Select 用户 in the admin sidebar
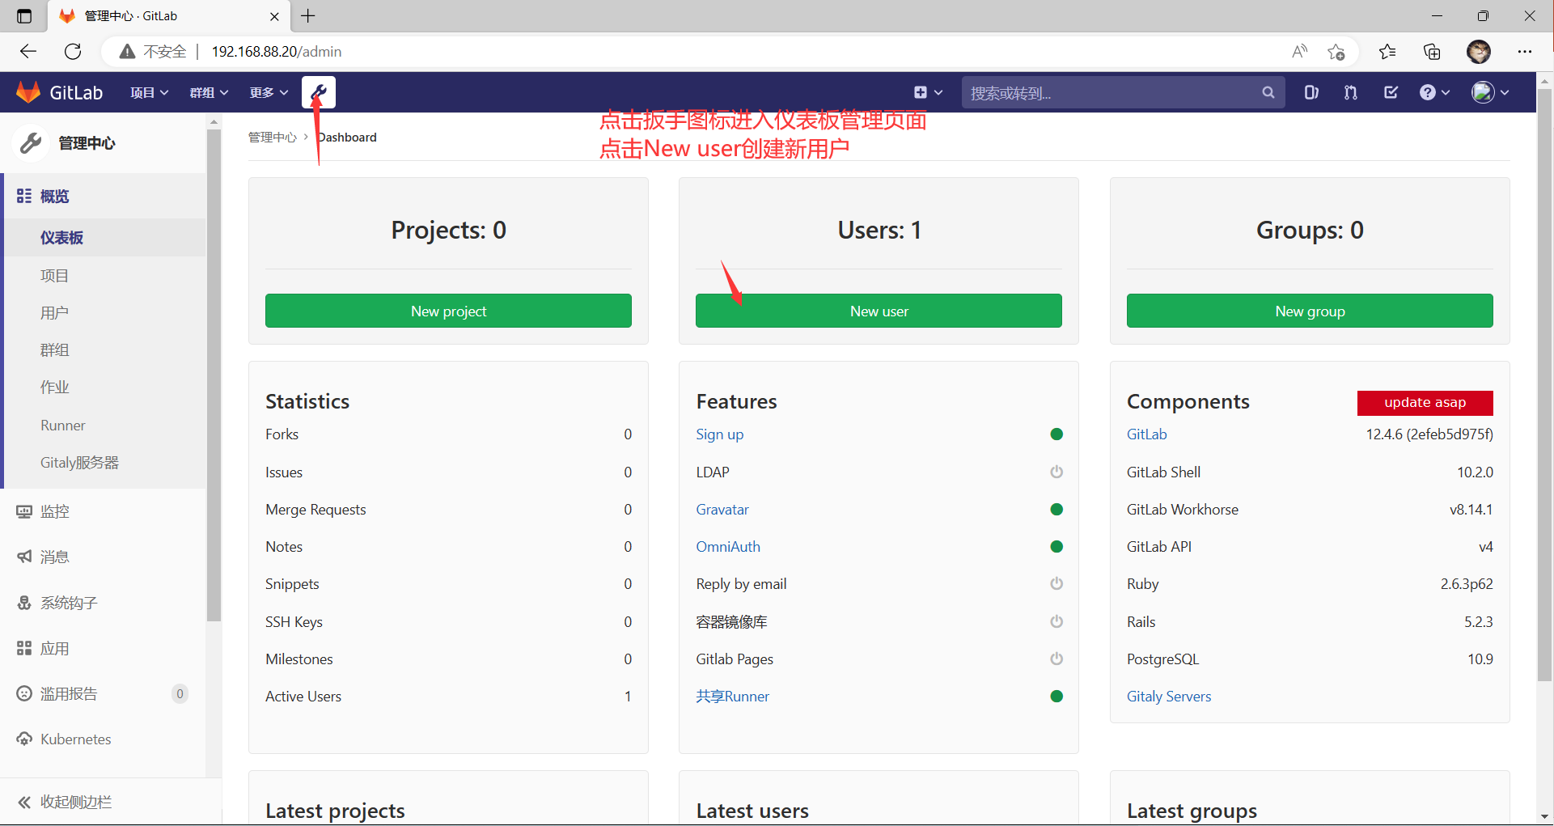Image resolution: width=1554 pixels, height=826 pixels. 54,313
